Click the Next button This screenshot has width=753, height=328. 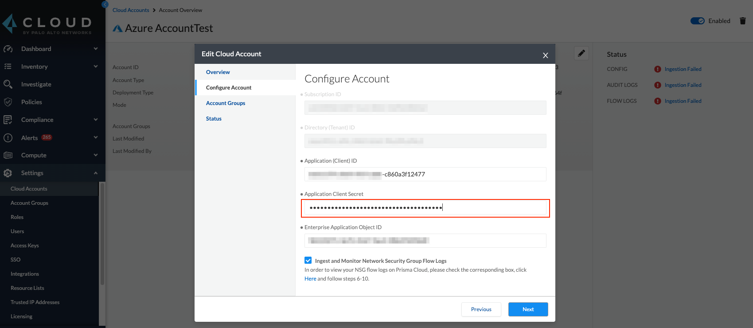point(528,309)
